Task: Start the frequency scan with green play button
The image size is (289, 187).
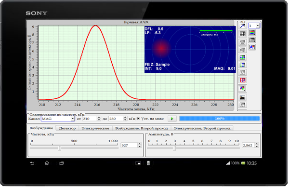Action: tap(172, 119)
